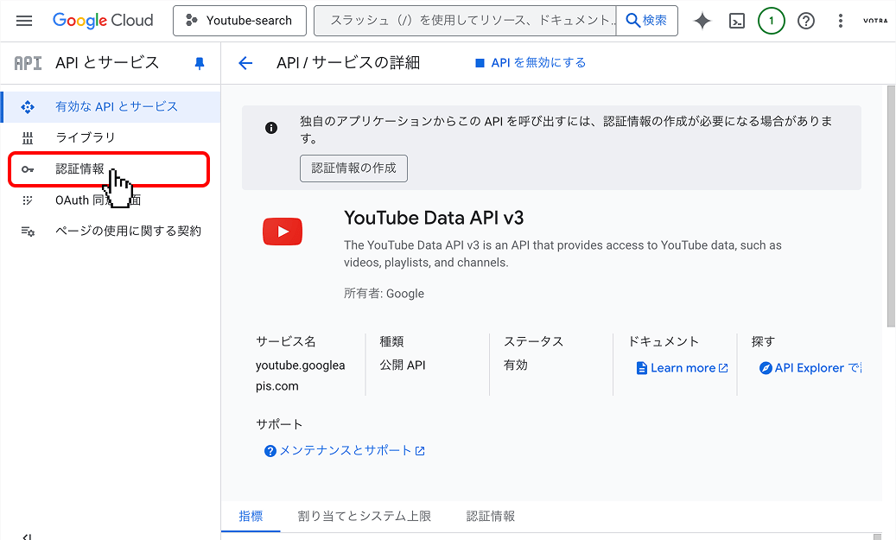Click the enabled APIs diamond icon
Screen dimensions: 896x540
(28, 107)
